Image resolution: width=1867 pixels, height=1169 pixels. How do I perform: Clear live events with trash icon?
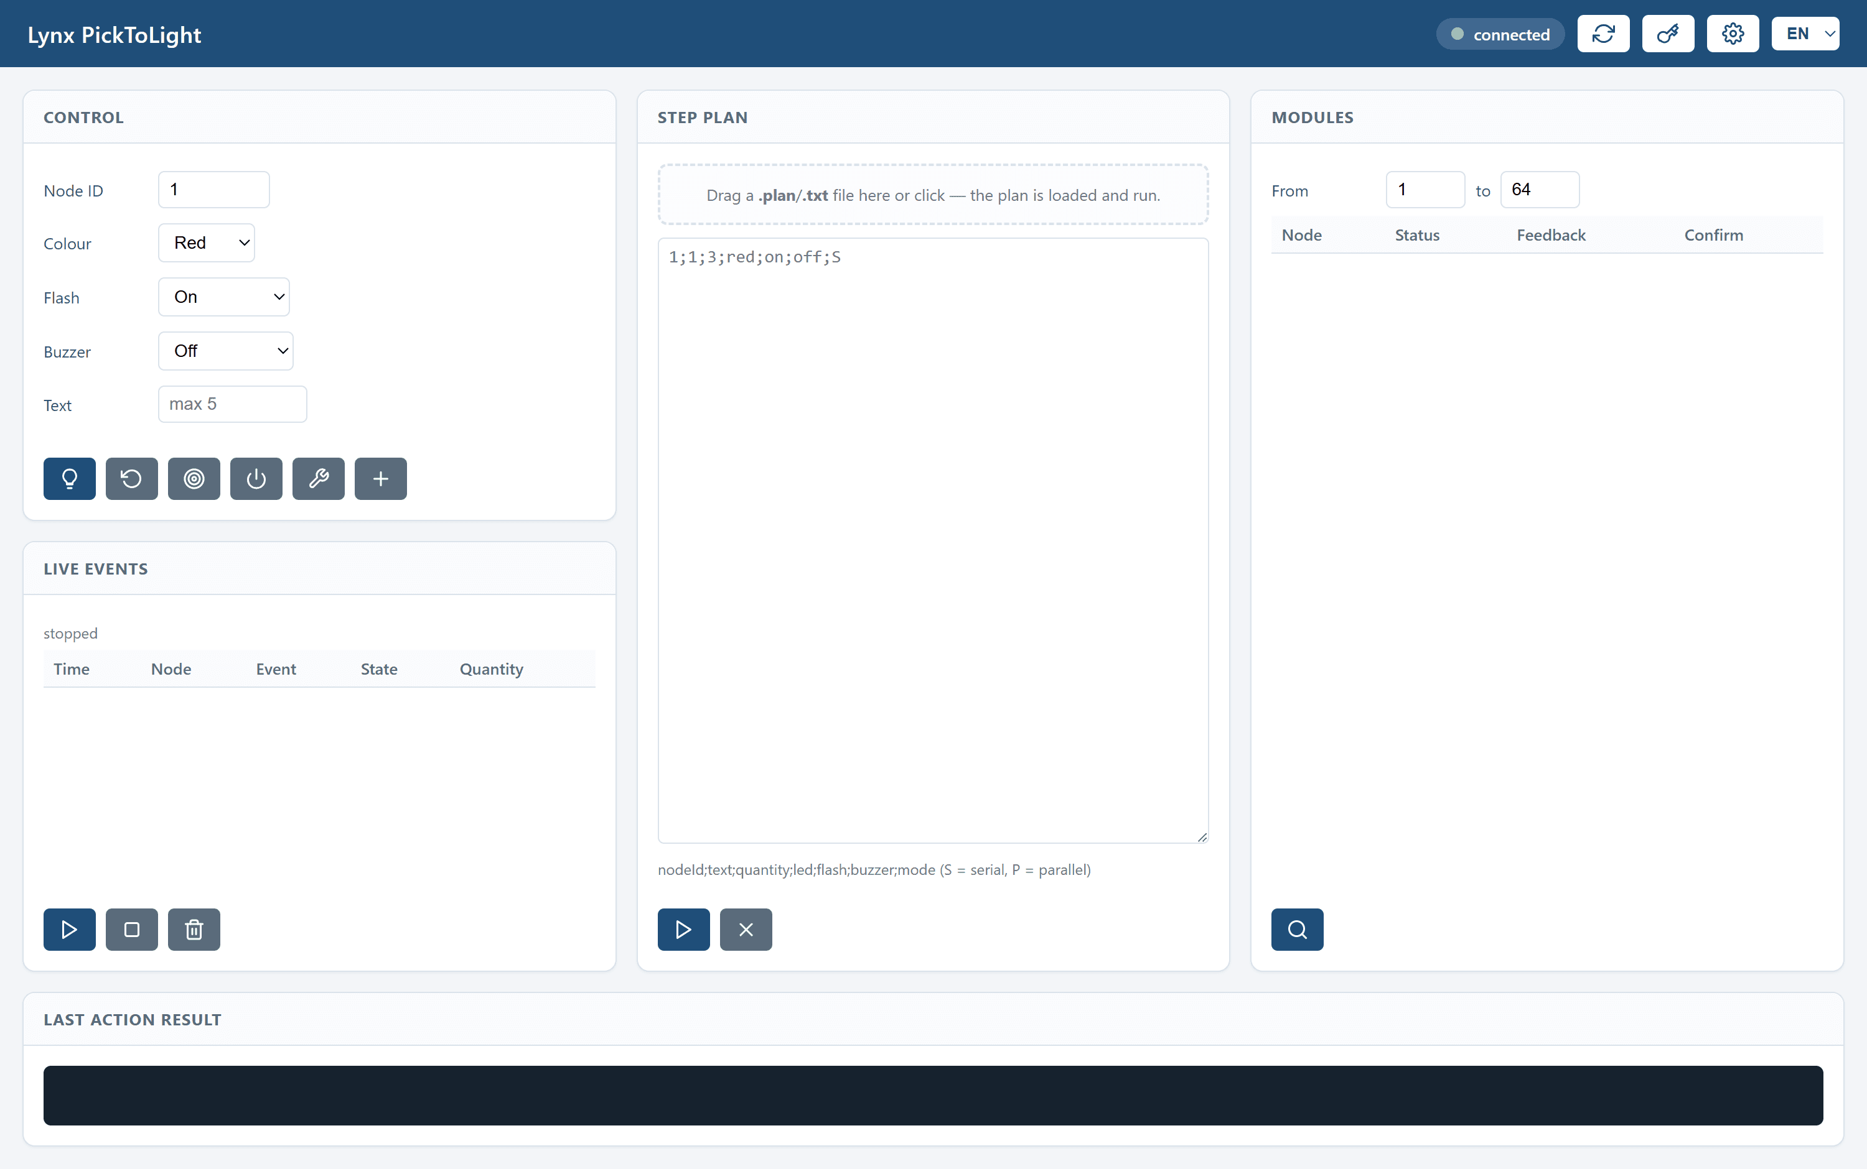click(194, 930)
